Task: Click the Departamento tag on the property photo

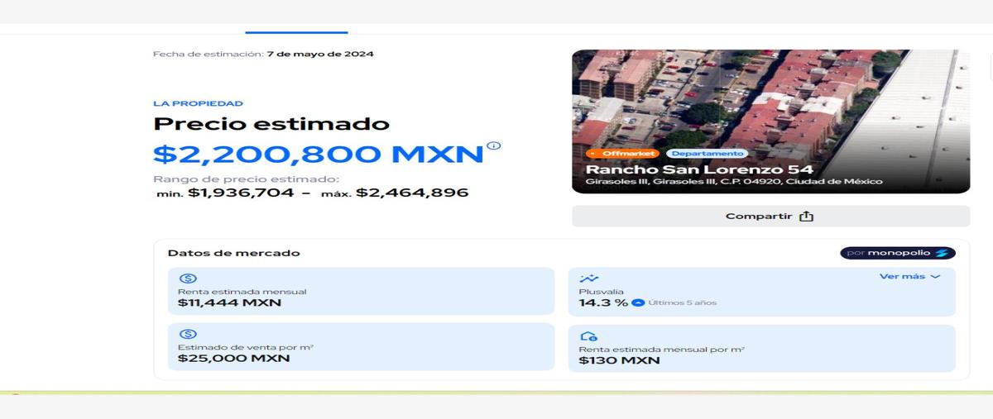Action: (x=706, y=154)
